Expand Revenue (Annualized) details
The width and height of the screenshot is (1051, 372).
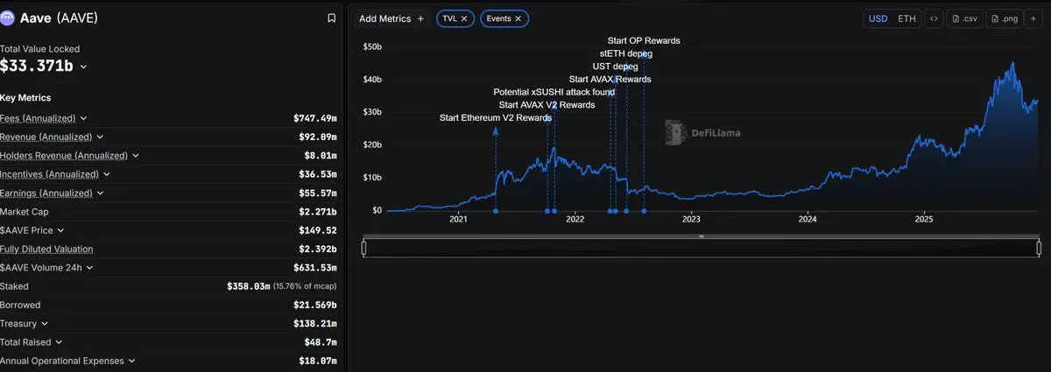100,137
